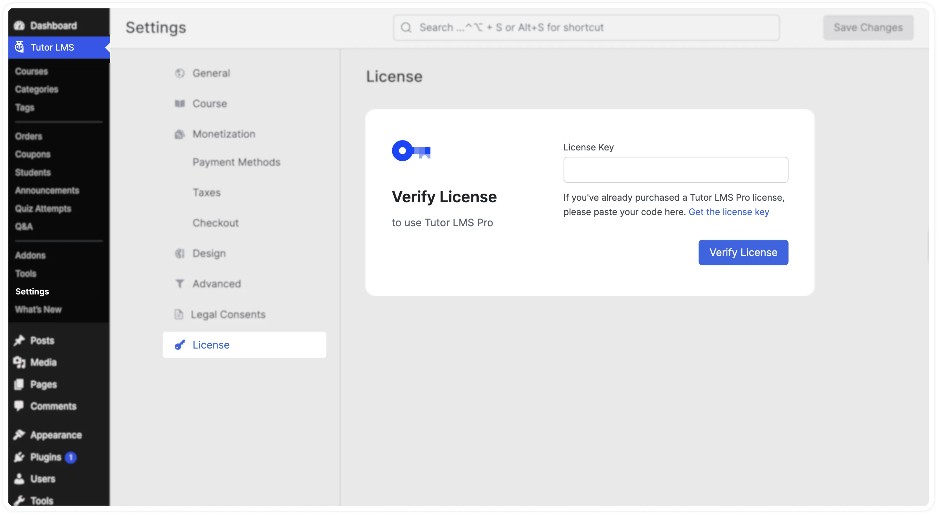The height and width of the screenshot is (514, 937).
Task: Focus the settings search box
Action: click(x=586, y=28)
